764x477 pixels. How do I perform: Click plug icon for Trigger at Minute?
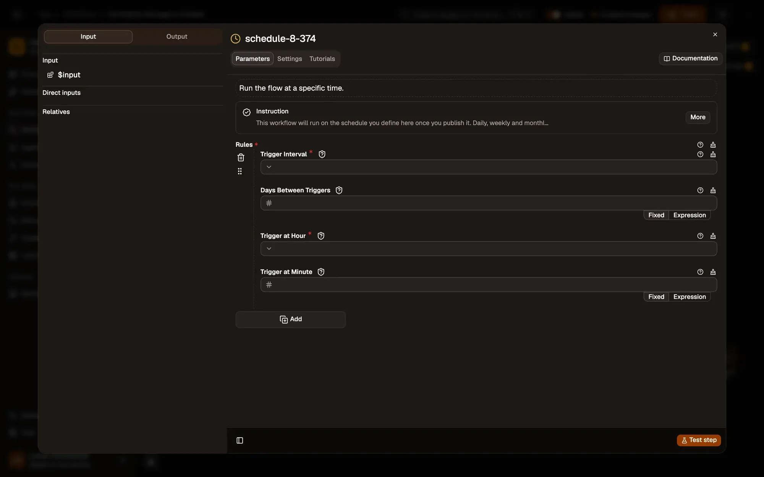713,272
